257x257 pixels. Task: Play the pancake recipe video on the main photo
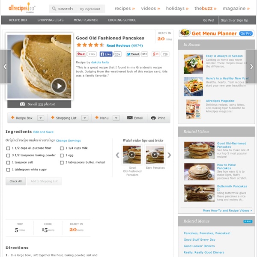[59, 86]
